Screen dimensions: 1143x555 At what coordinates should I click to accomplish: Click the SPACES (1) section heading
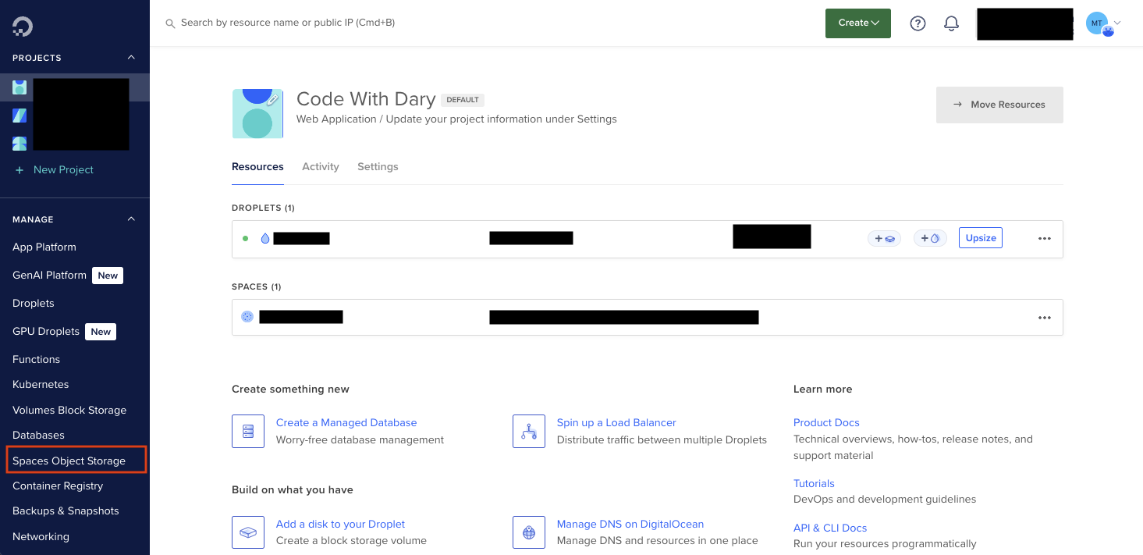pyautogui.click(x=257, y=287)
